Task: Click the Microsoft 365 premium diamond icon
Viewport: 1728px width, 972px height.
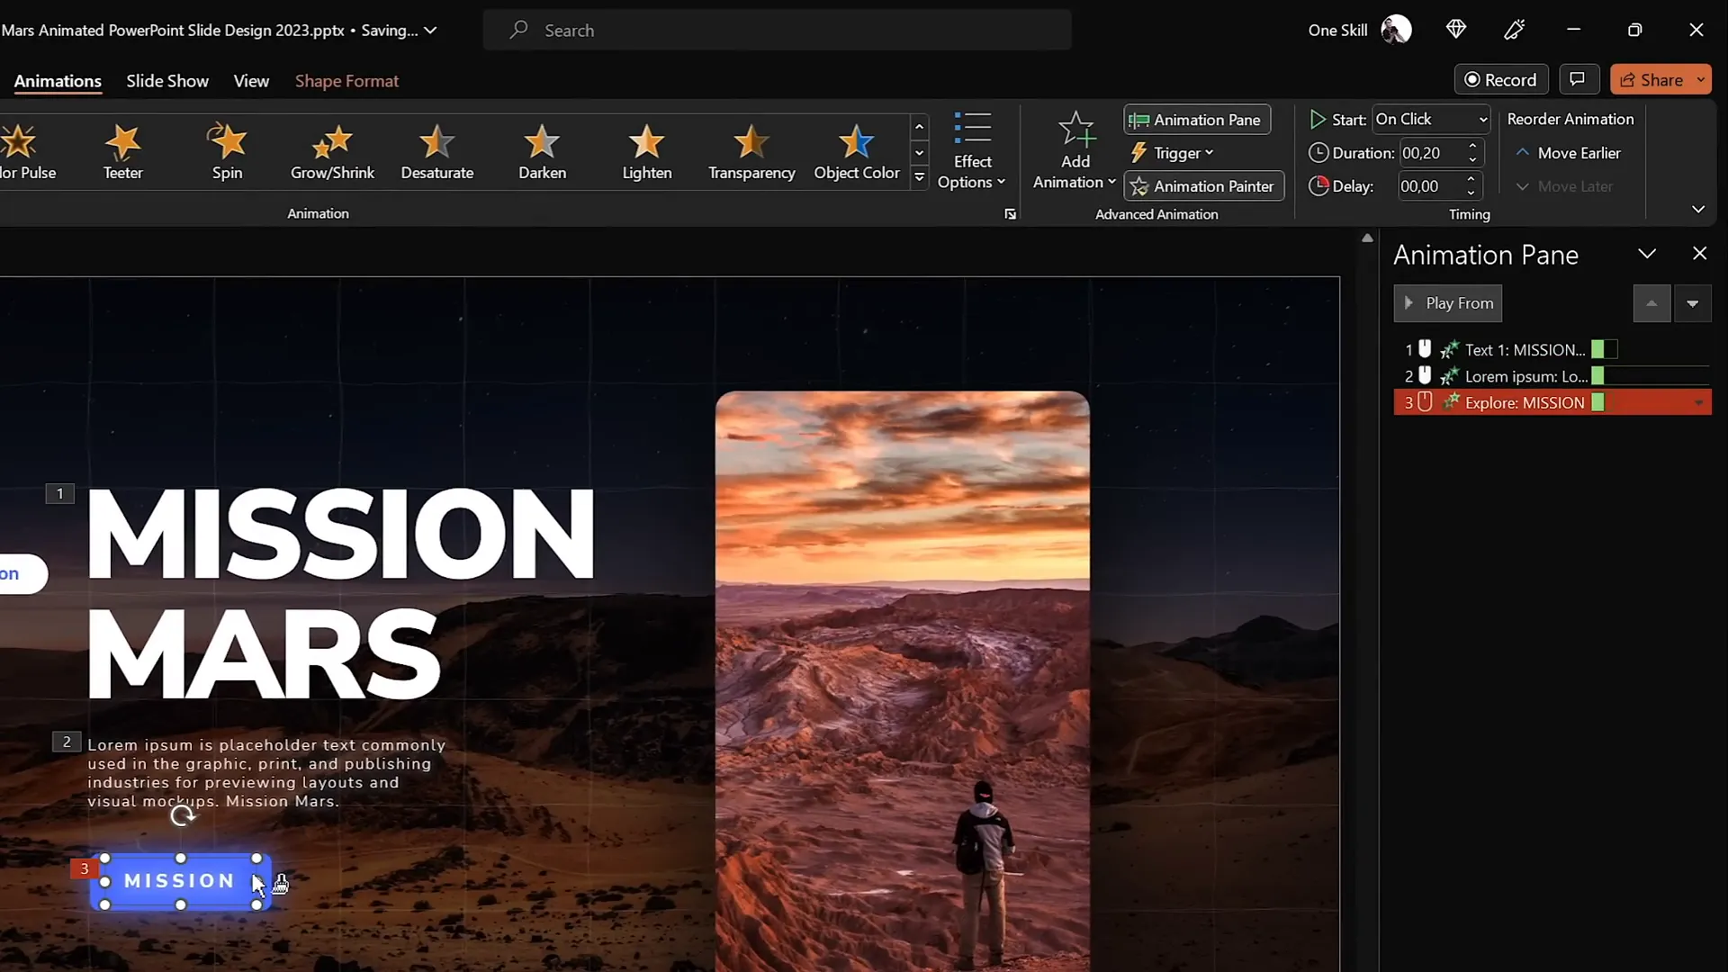Action: pos(1456,30)
